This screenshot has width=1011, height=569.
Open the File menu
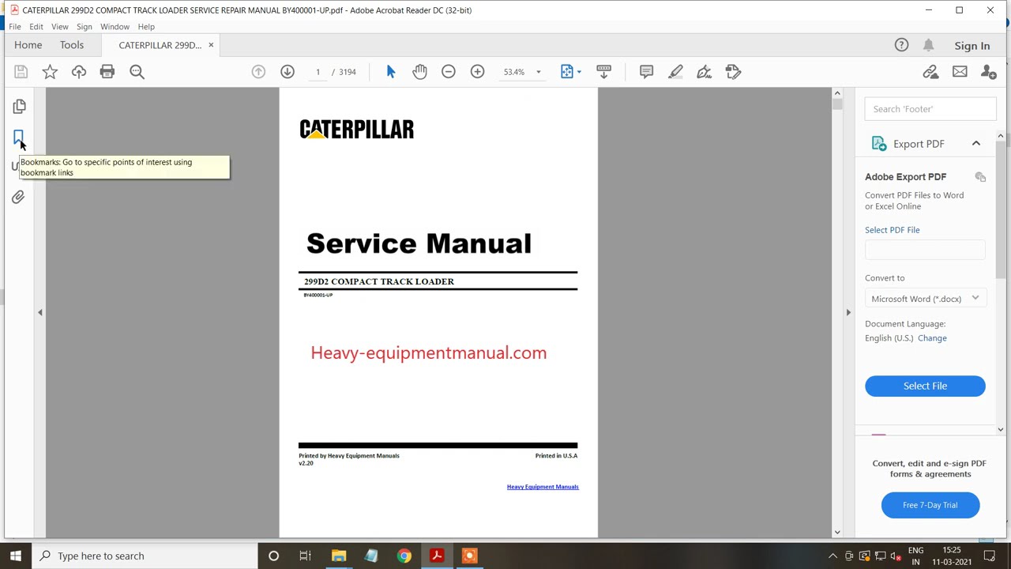point(15,26)
